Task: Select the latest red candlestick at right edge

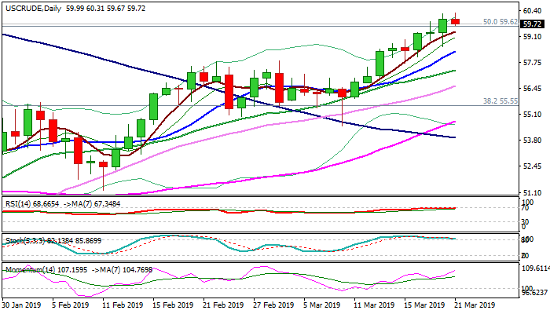Action: (456, 21)
